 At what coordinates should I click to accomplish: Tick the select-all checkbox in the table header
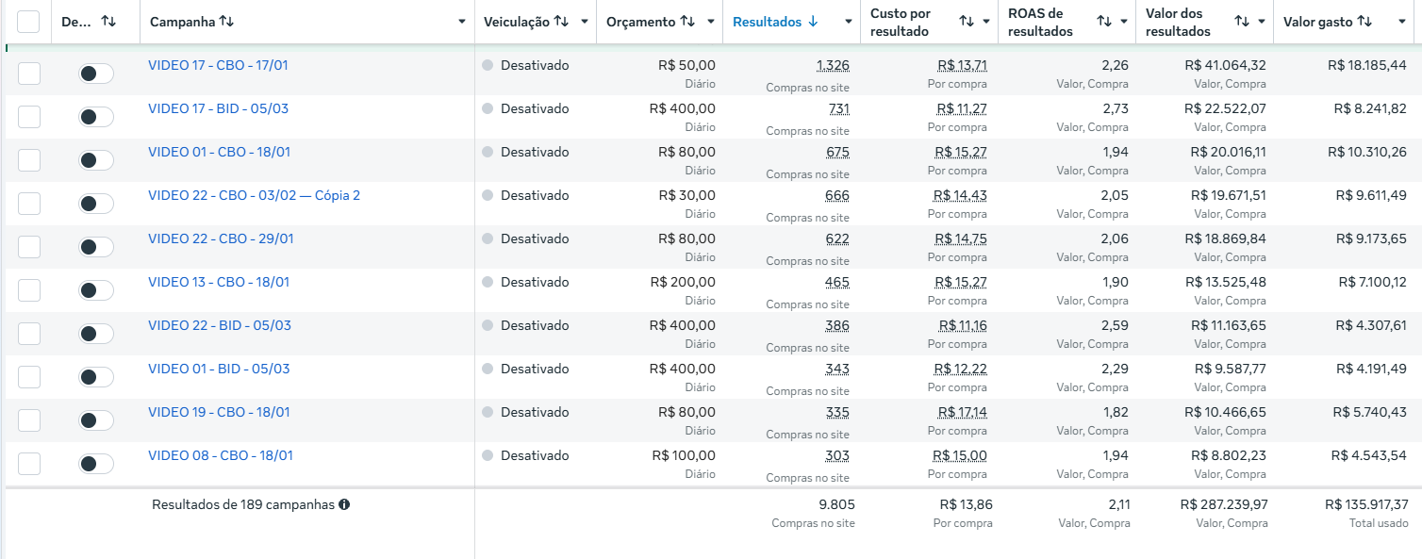click(x=28, y=21)
